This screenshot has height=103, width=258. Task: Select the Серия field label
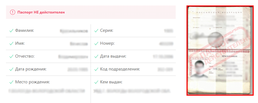[107, 31]
